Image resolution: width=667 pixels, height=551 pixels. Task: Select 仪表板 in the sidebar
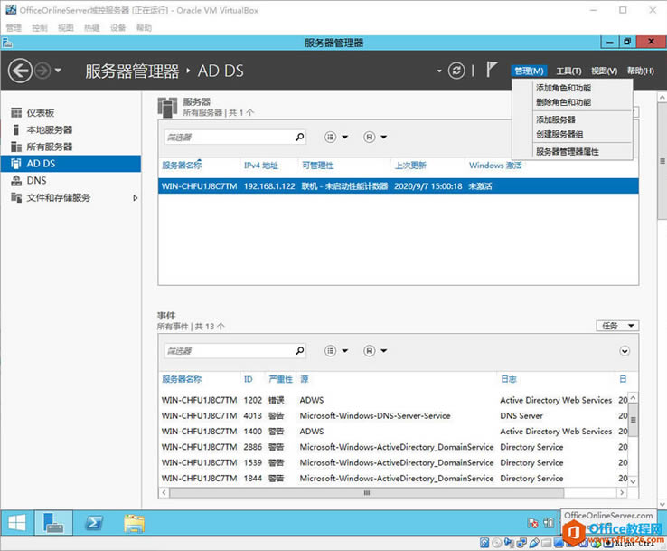(70, 113)
